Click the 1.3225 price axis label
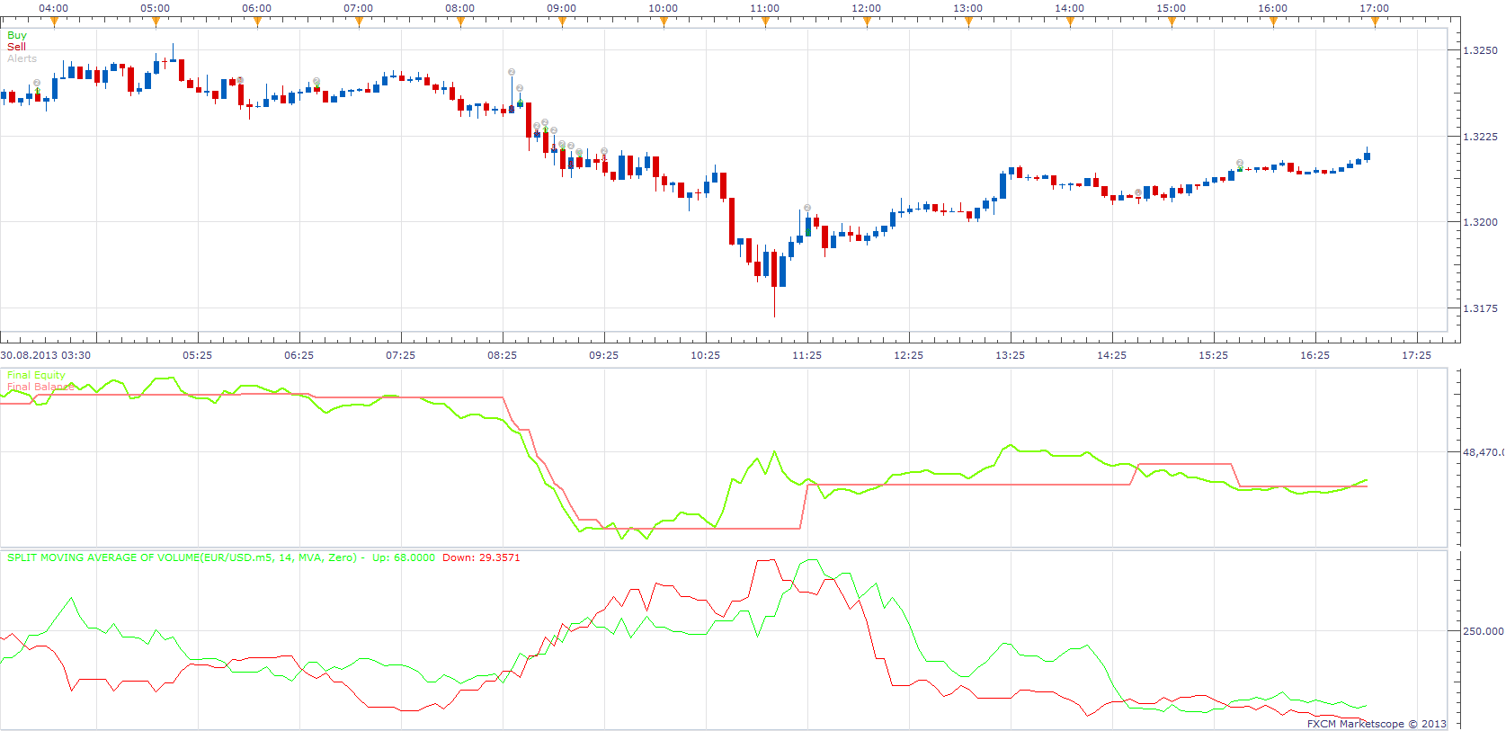This screenshot has width=1506, height=731. click(x=1480, y=137)
